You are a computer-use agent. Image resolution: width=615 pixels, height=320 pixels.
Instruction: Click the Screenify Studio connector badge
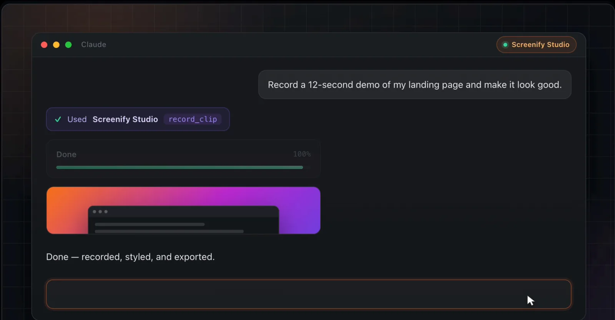point(536,45)
